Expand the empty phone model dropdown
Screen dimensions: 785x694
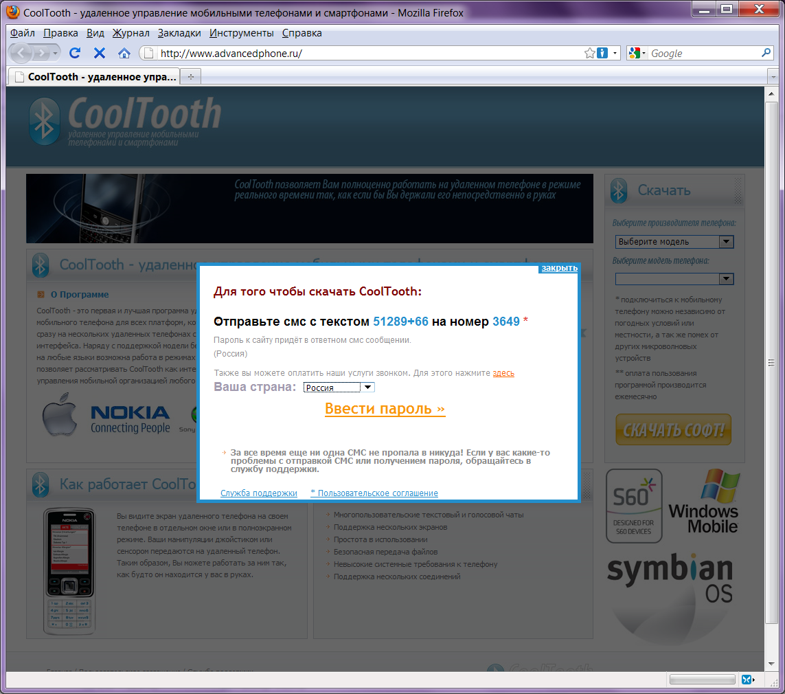click(674, 279)
